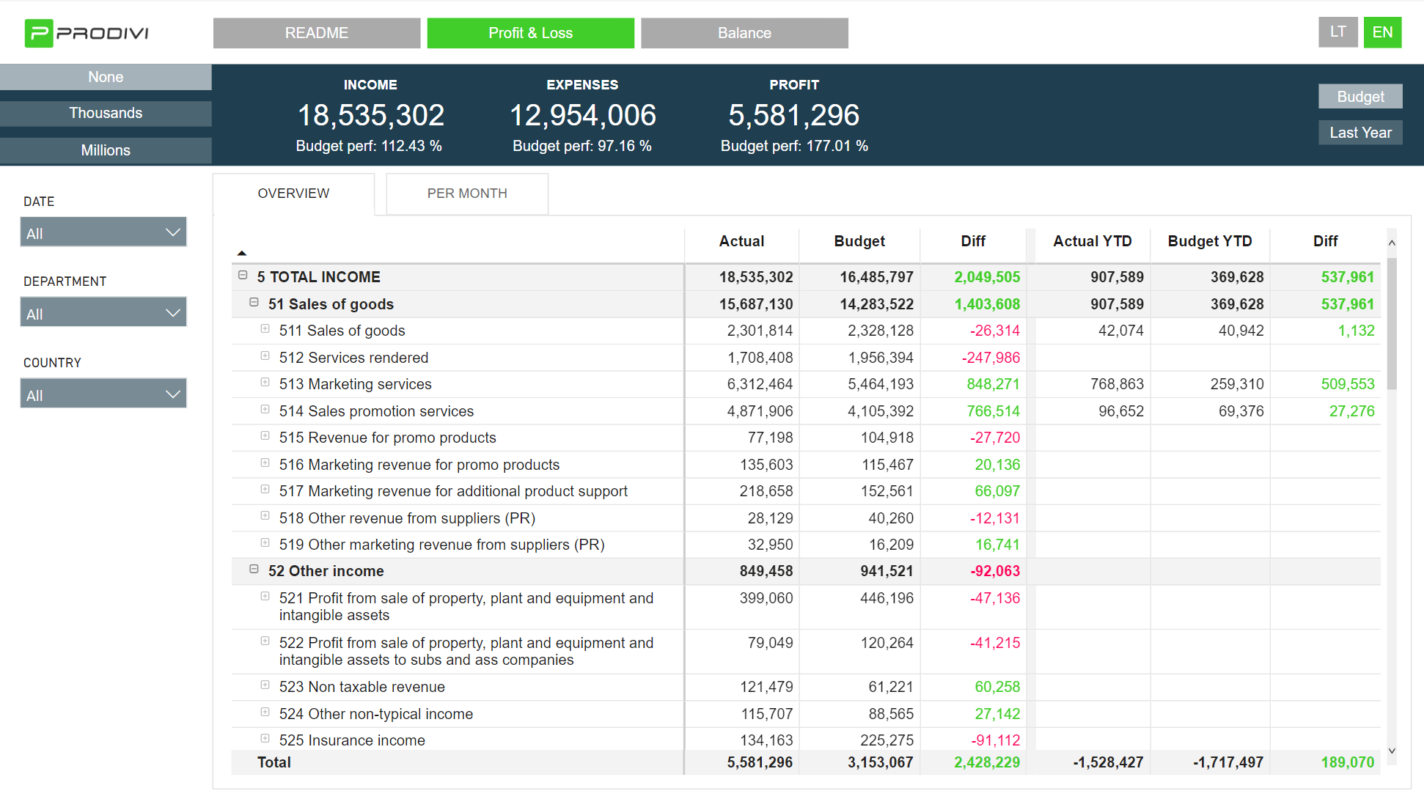This screenshot has height=799, width=1424.
Task: Expand row 513 Marketing services
Action: 265,383
